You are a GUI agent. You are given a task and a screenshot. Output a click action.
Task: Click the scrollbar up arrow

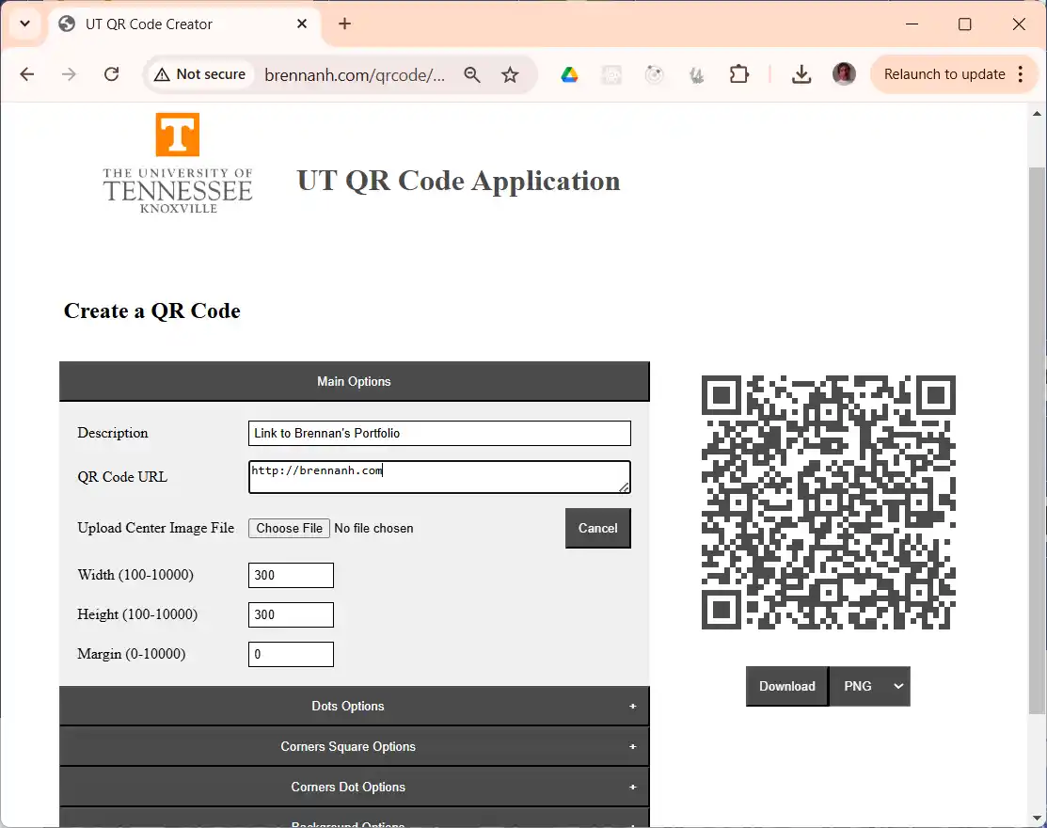coord(1037,114)
